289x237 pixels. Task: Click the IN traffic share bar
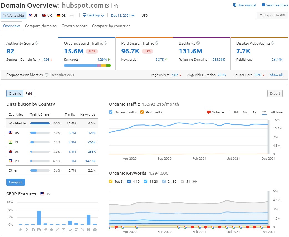point(40,142)
